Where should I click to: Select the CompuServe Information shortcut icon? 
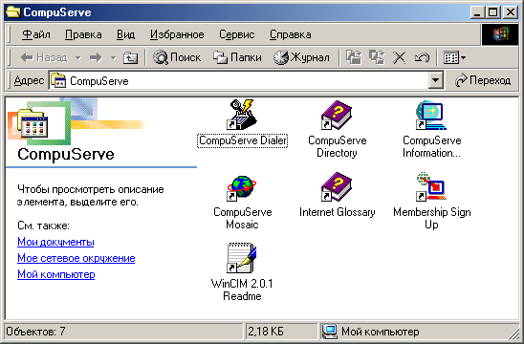coord(431,115)
